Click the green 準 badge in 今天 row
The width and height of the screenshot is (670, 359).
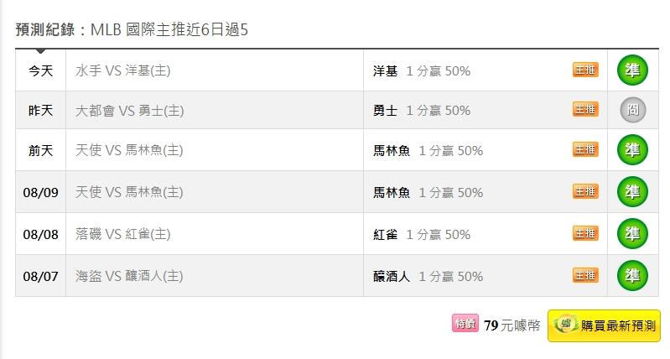coord(632,70)
